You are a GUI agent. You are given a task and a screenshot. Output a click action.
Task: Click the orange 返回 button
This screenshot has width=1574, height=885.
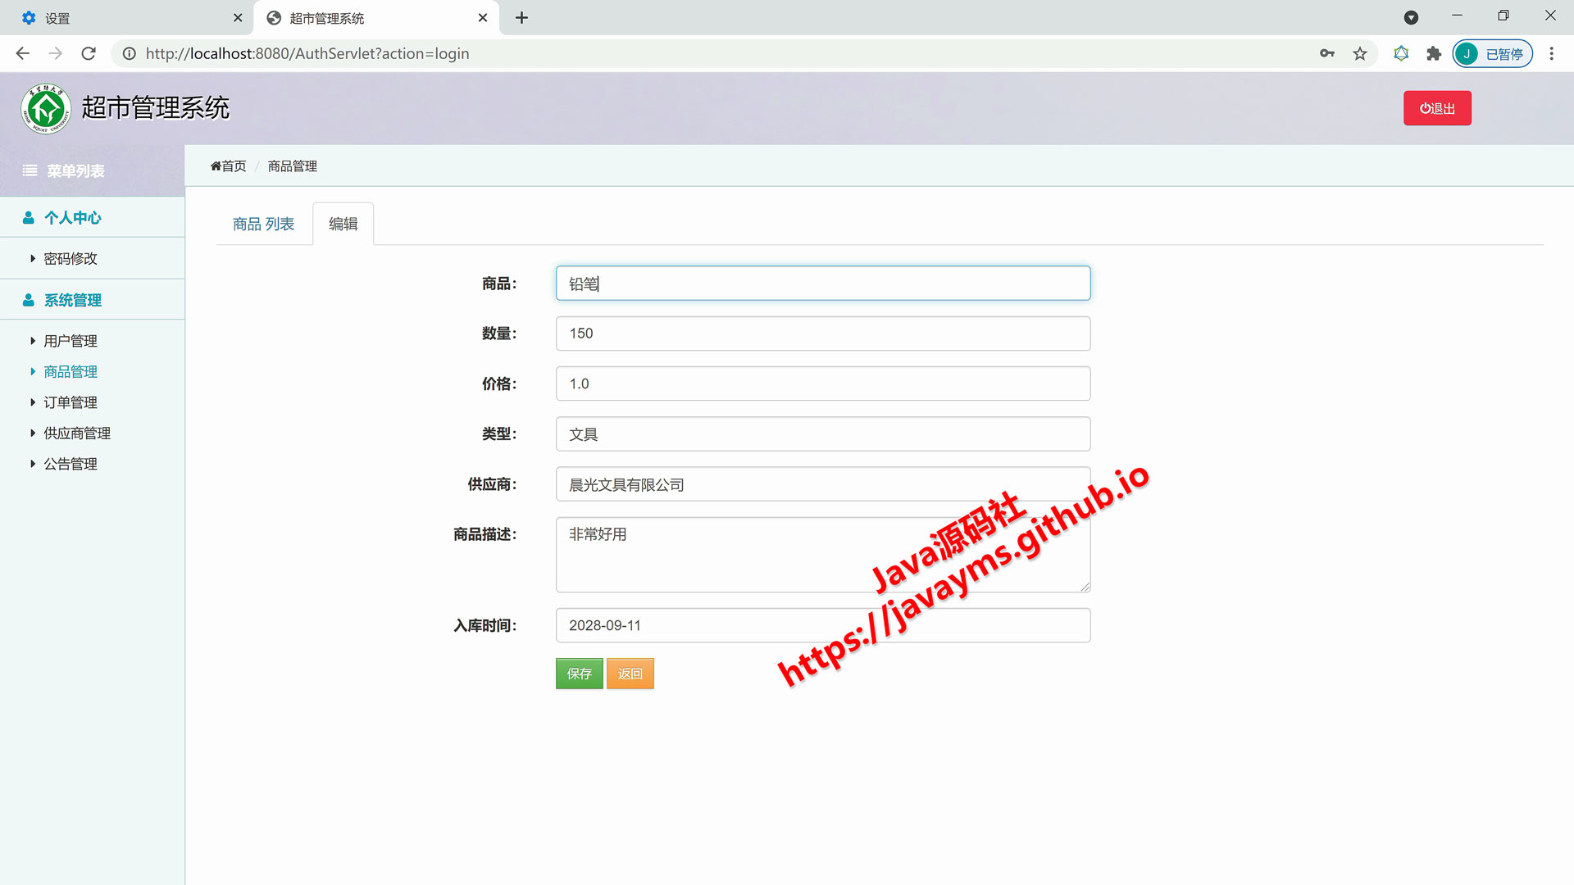630,674
